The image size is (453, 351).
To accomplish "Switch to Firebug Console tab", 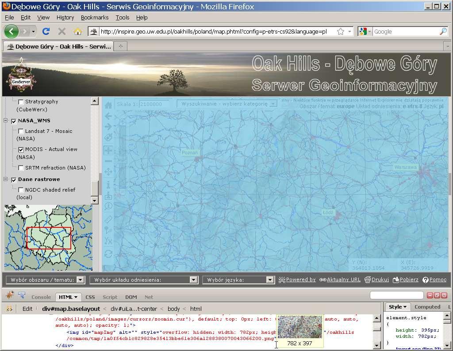I will coord(41,297).
